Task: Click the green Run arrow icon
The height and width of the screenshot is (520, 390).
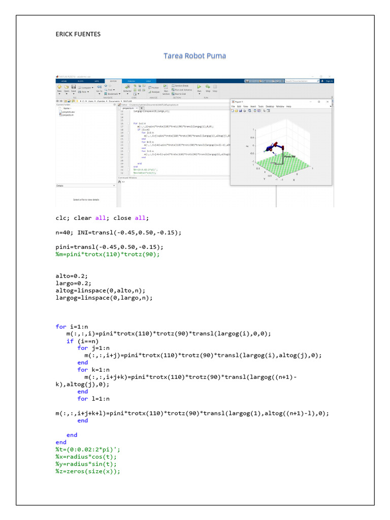Action: pyautogui.click(x=199, y=86)
